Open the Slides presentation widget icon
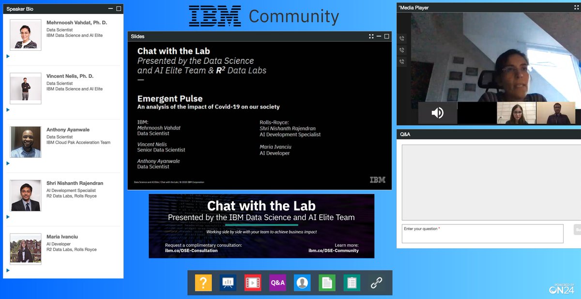This screenshot has width=581, height=299. pyautogui.click(x=228, y=283)
